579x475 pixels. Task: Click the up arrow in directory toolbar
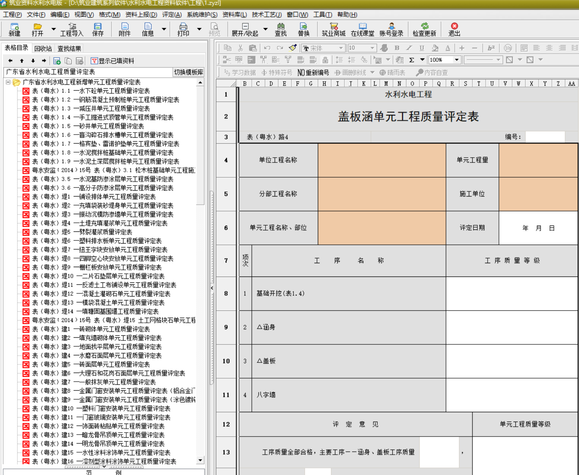[22, 61]
